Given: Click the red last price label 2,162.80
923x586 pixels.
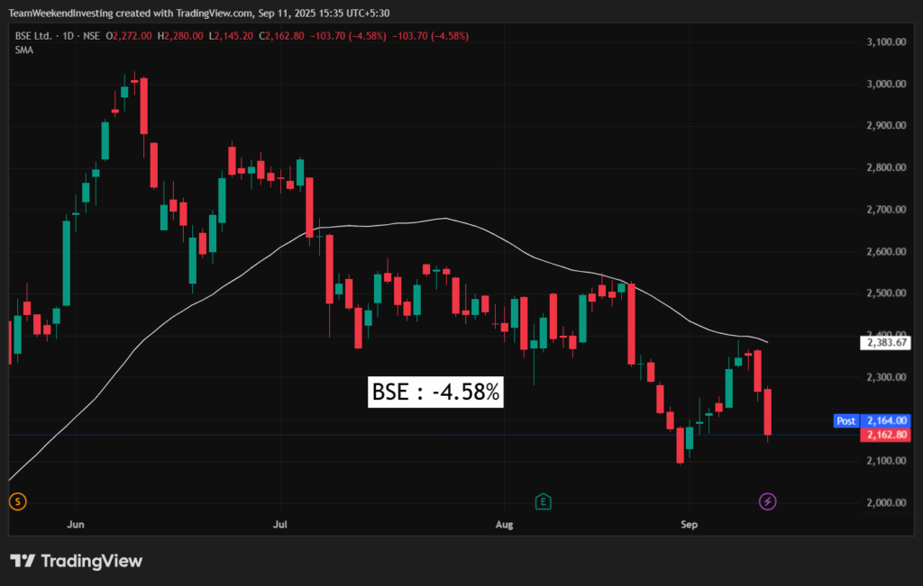Looking at the screenshot, I should (x=885, y=435).
